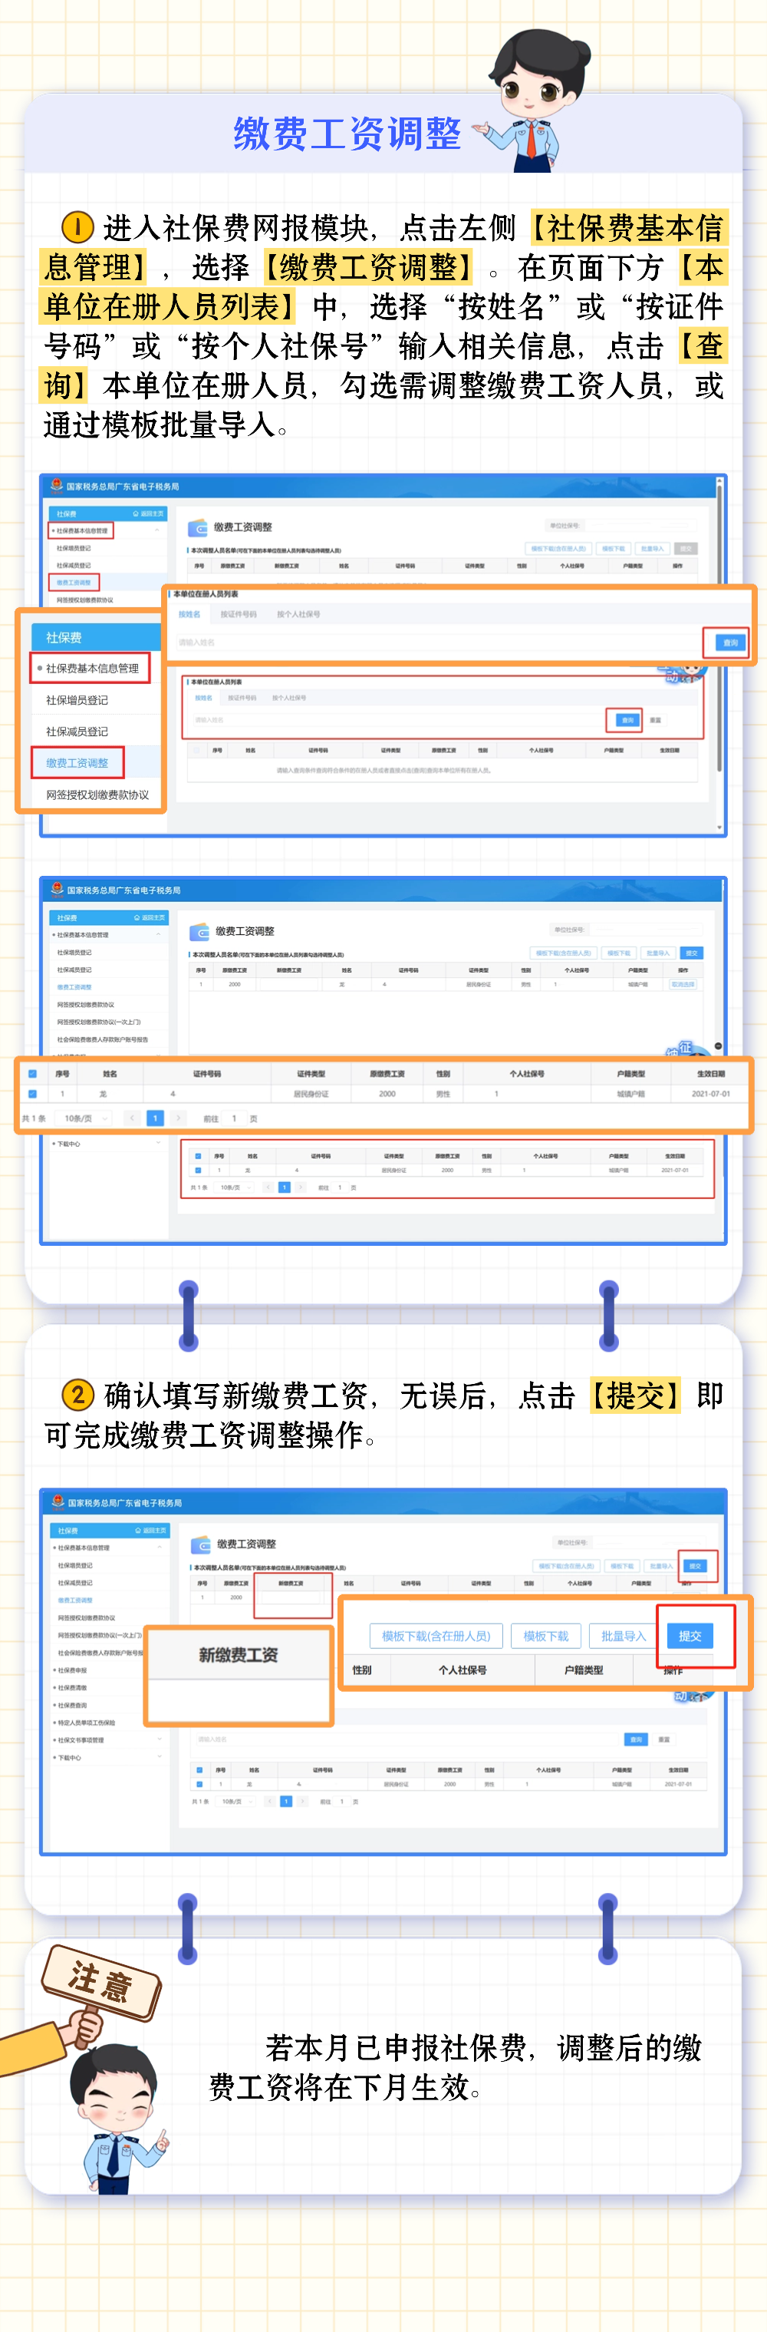Open 社保费基本信息管理 in enlarged sidebar callout

click(x=91, y=668)
